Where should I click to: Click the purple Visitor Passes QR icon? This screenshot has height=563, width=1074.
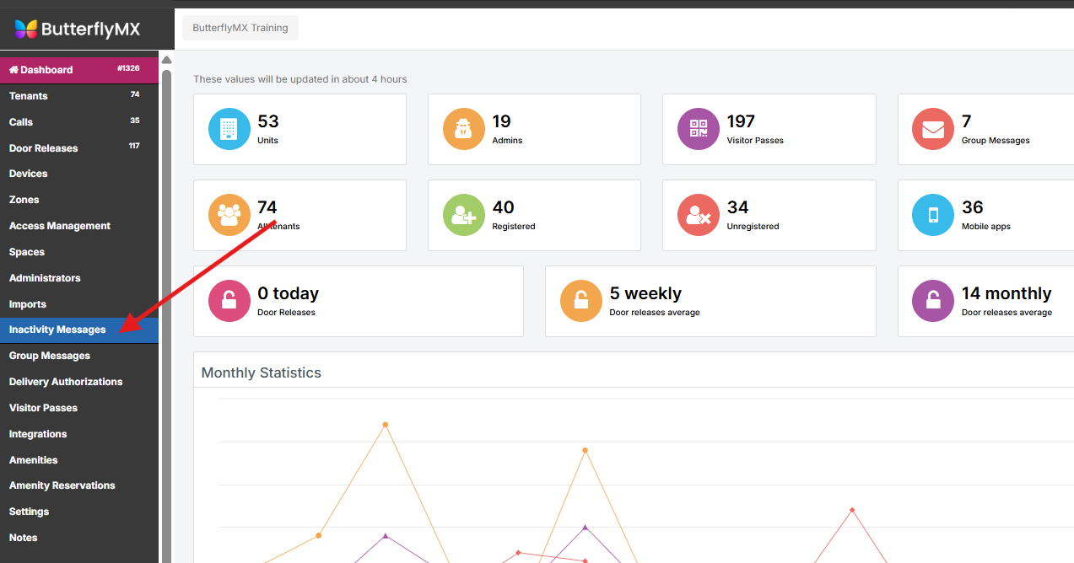tap(699, 129)
